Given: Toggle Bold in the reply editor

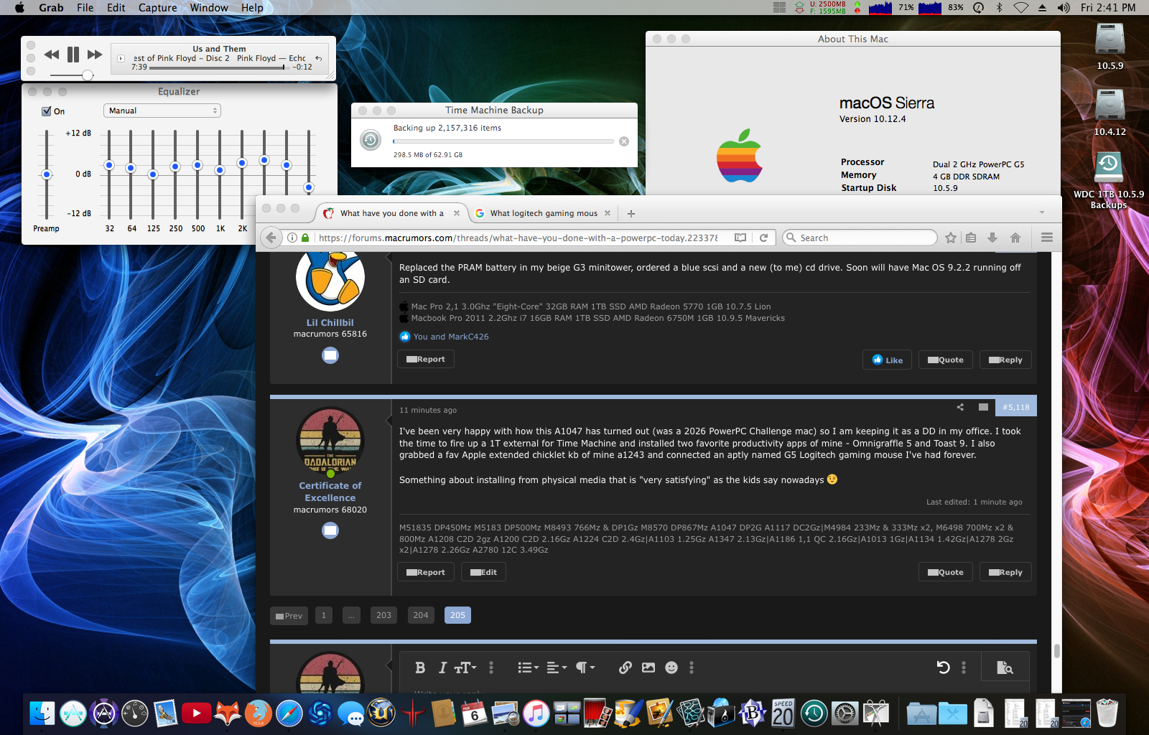Looking at the screenshot, I should pos(420,668).
